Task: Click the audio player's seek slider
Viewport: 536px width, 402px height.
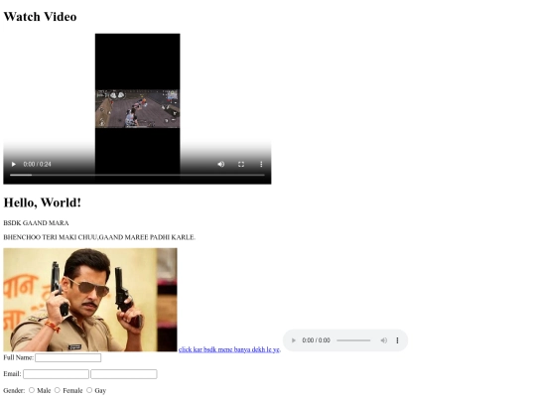Action: (353, 340)
